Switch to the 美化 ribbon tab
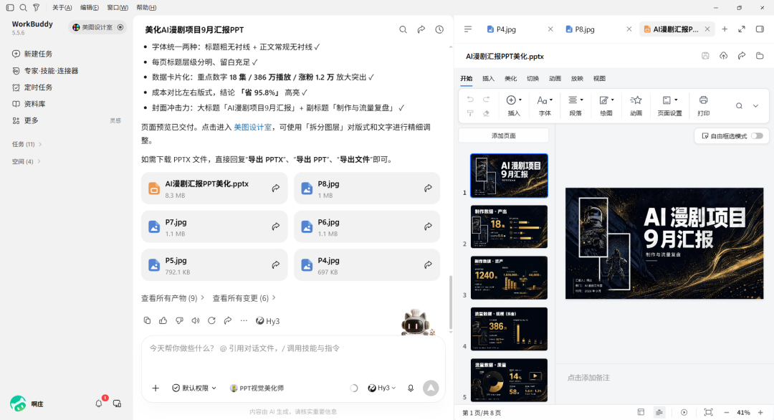 point(510,78)
